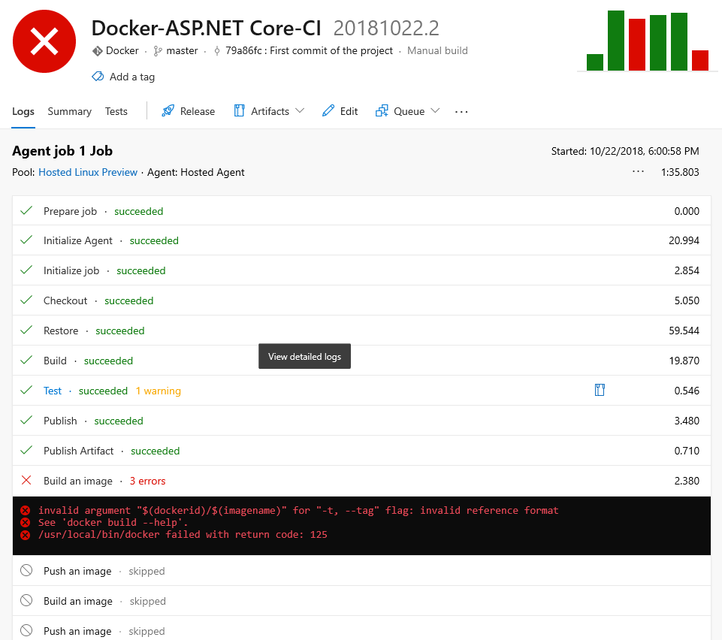Click the short red bar in build history
Screen dimensions: 722x640
pos(700,60)
